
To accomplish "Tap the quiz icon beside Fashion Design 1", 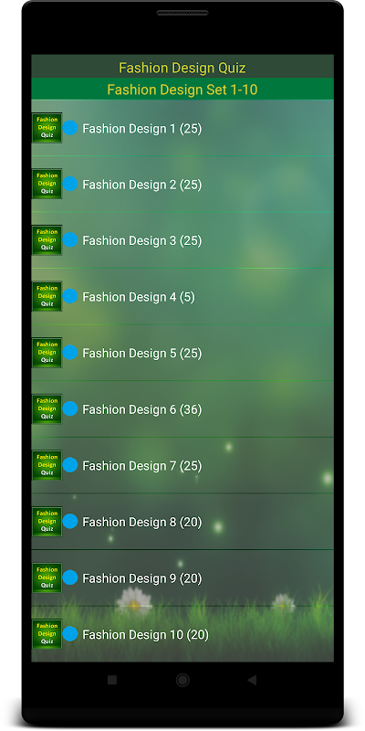I will click(x=47, y=128).
